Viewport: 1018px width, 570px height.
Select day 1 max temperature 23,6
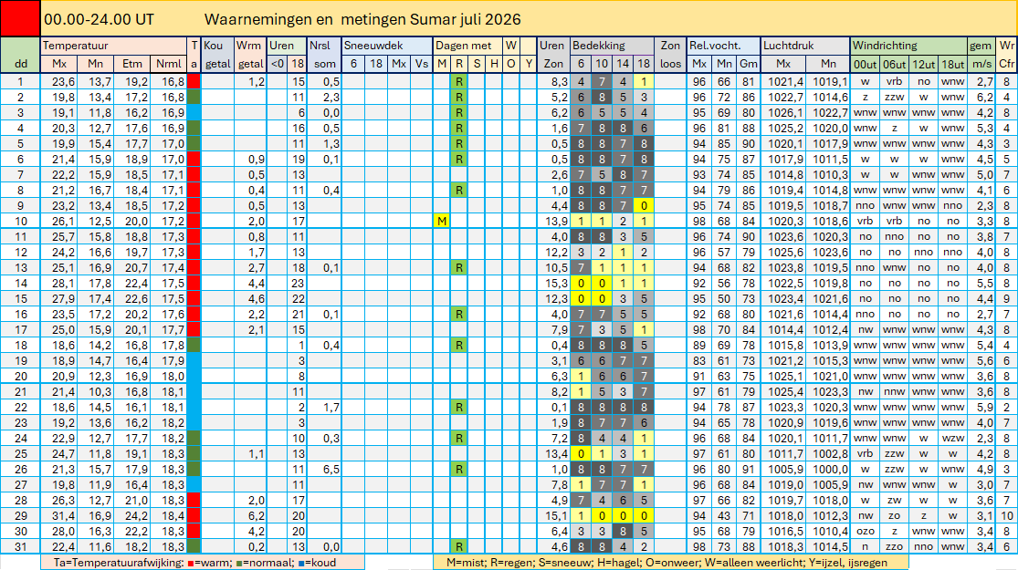pyautogui.click(x=63, y=82)
